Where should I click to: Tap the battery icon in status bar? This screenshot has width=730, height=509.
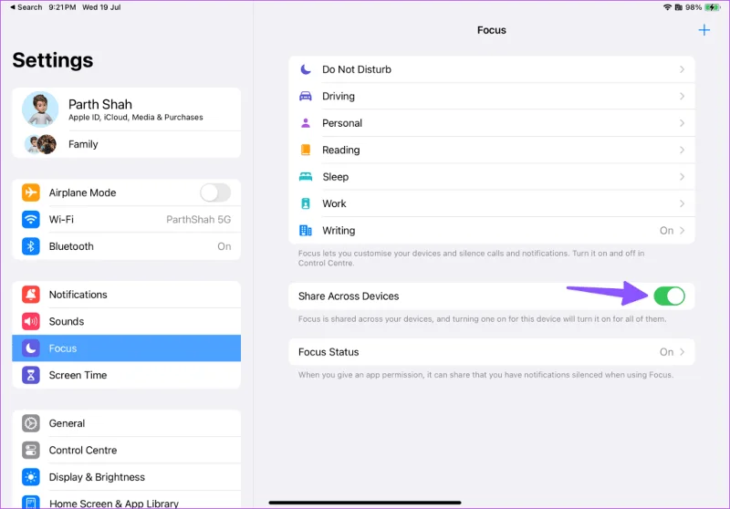(712, 7)
